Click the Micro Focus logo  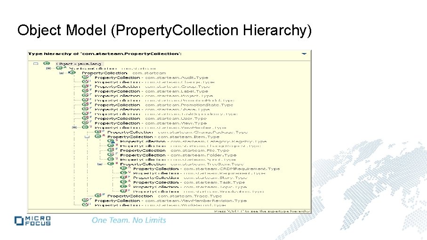(x=32, y=221)
